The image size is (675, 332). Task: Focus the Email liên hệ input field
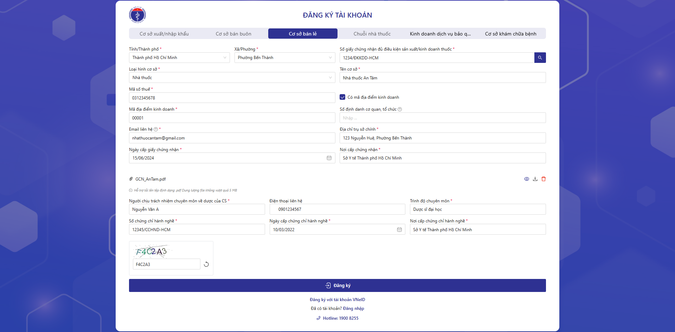click(232, 138)
